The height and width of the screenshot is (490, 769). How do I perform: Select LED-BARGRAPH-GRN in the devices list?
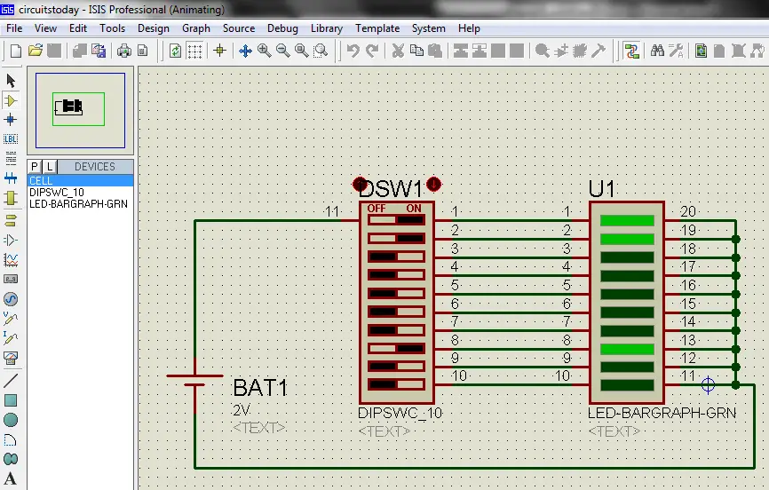click(78, 203)
